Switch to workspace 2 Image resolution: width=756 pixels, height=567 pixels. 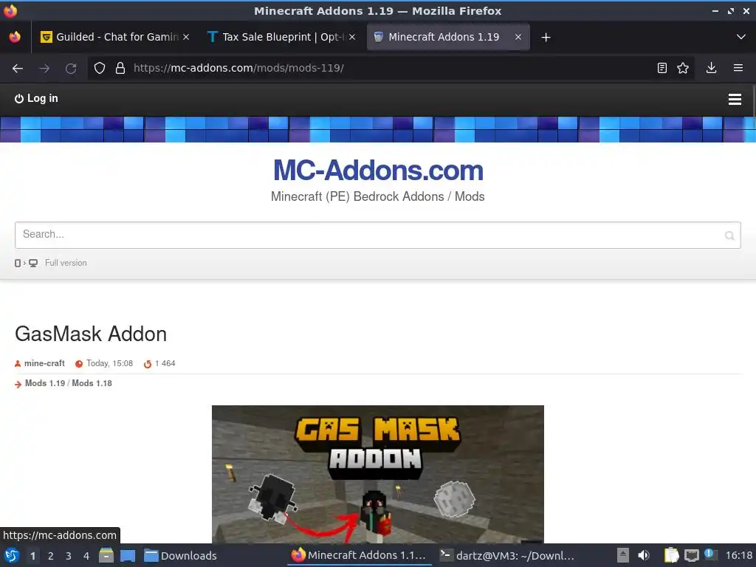51,556
